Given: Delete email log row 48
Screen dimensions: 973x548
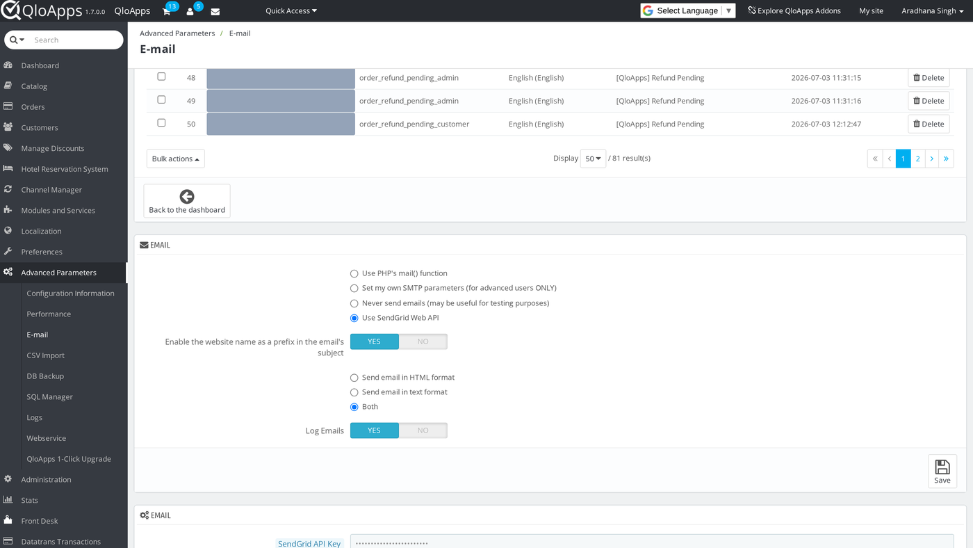Looking at the screenshot, I should (x=929, y=78).
